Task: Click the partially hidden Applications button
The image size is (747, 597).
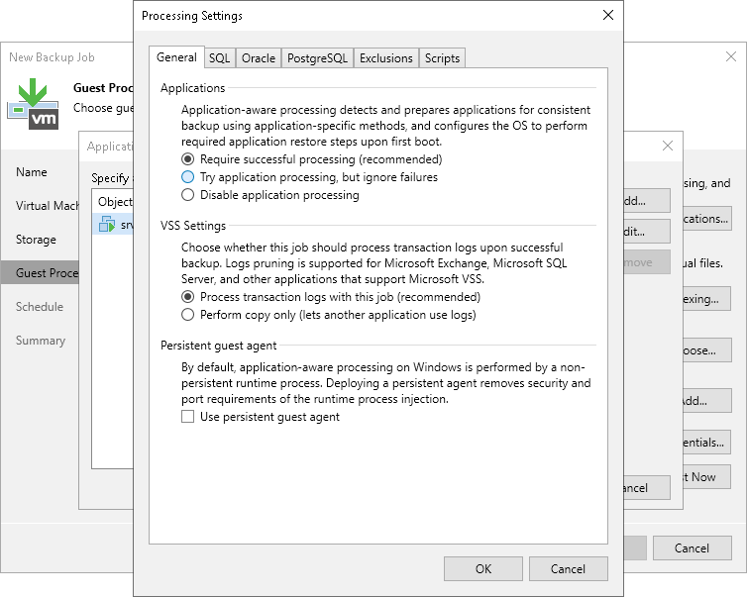Action: pyautogui.click(x=707, y=219)
